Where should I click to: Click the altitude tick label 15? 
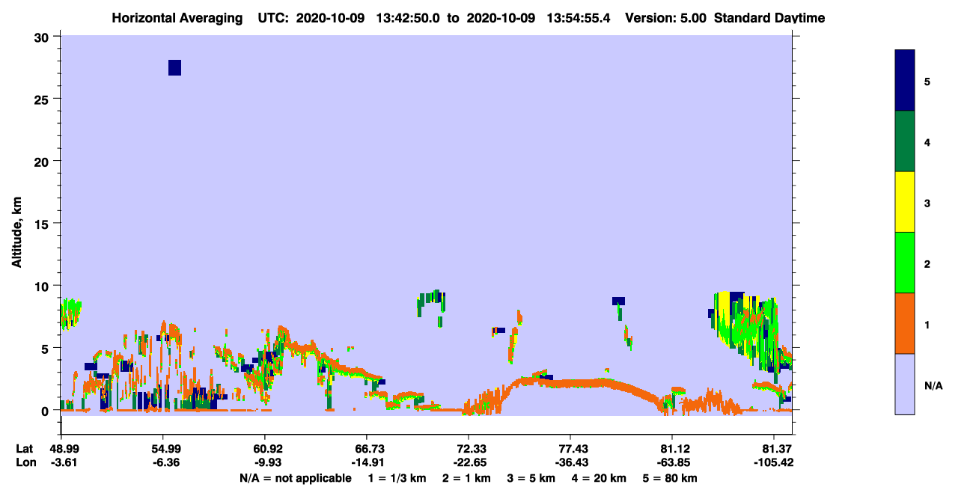click(x=43, y=224)
